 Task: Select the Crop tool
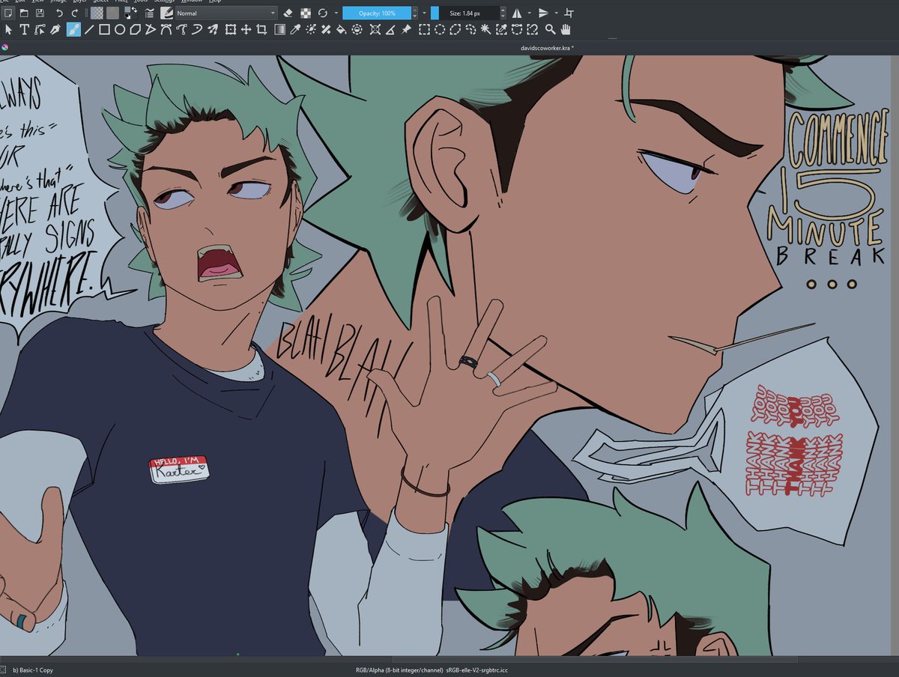pyautogui.click(x=261, y=30)
